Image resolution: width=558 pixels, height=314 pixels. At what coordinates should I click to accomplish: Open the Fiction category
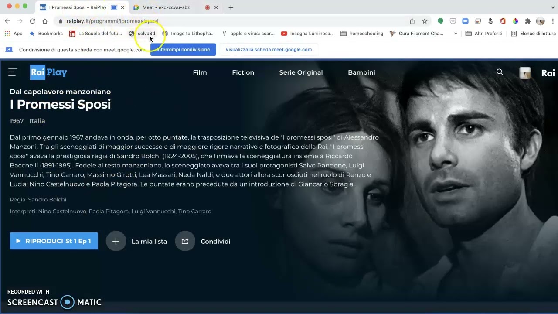243,72
